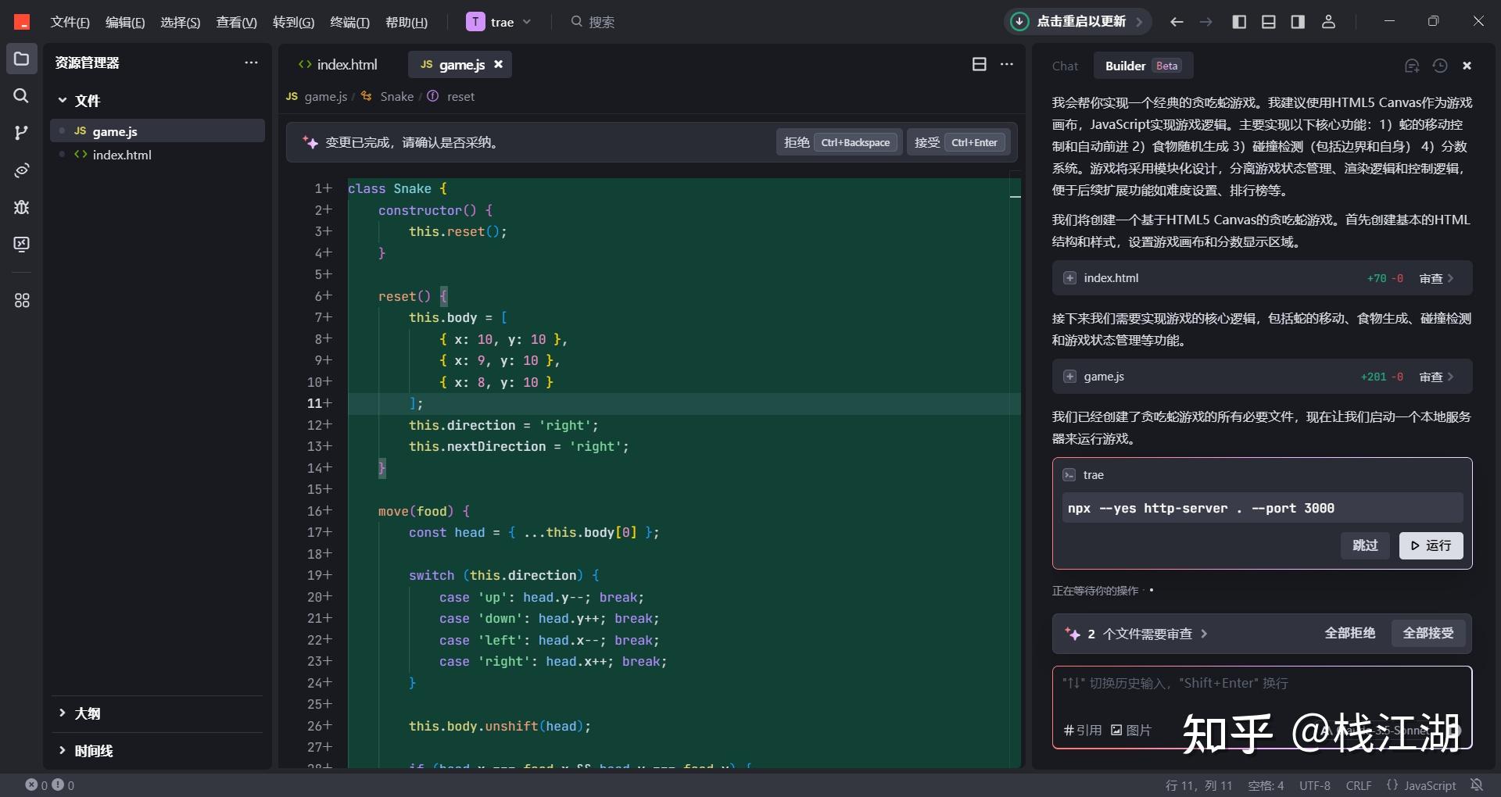Toggle the bottom panel layout
The image size is (1501, 797).
tap(1269, 22)
